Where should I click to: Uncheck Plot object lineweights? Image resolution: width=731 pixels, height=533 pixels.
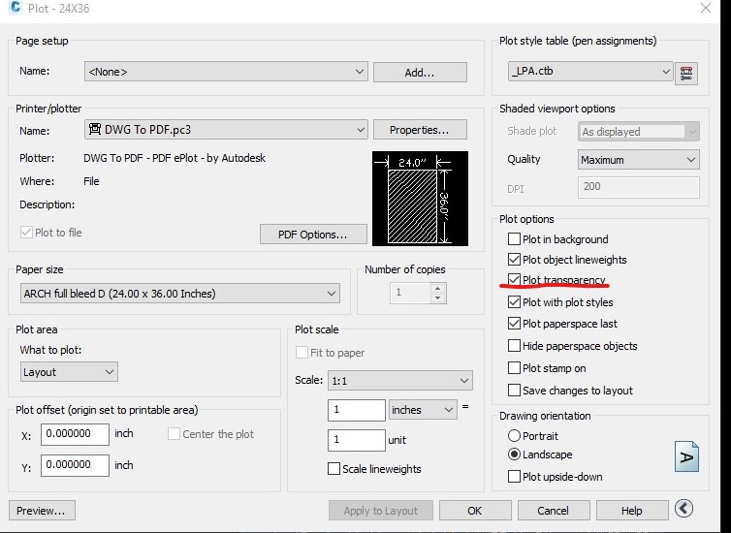pos(514,260)
